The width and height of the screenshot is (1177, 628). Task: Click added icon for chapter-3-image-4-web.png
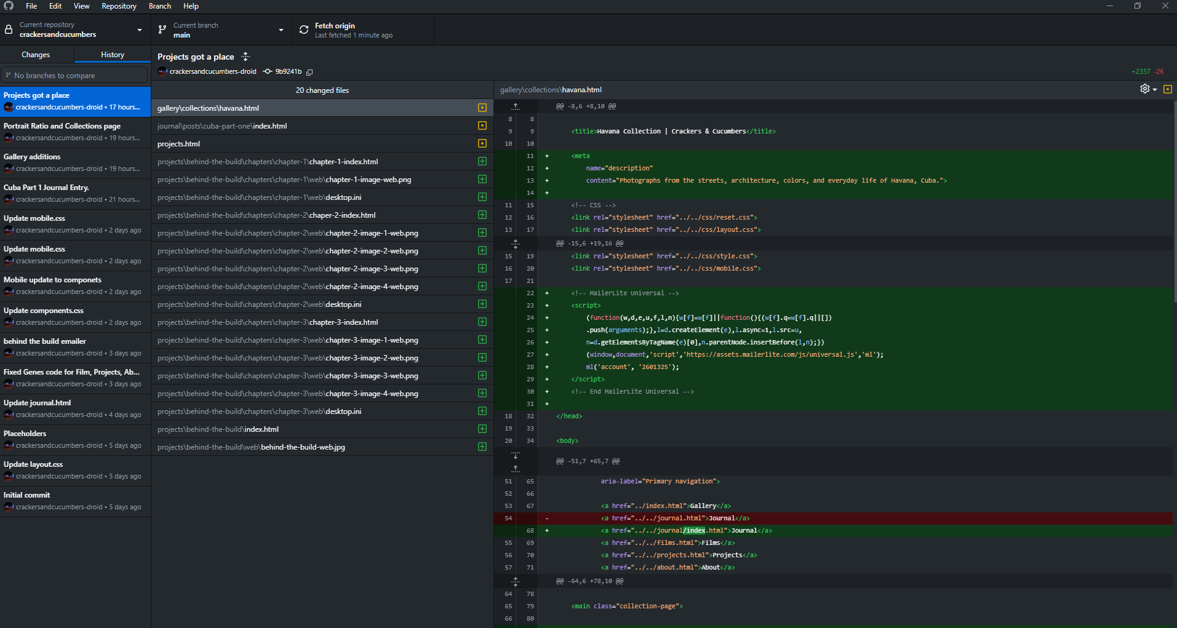click(482, 393)
